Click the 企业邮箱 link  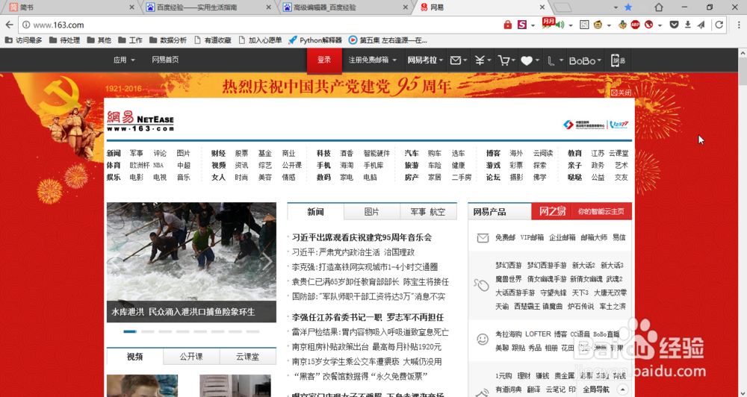pyautogui.click(x=562, y=237)
